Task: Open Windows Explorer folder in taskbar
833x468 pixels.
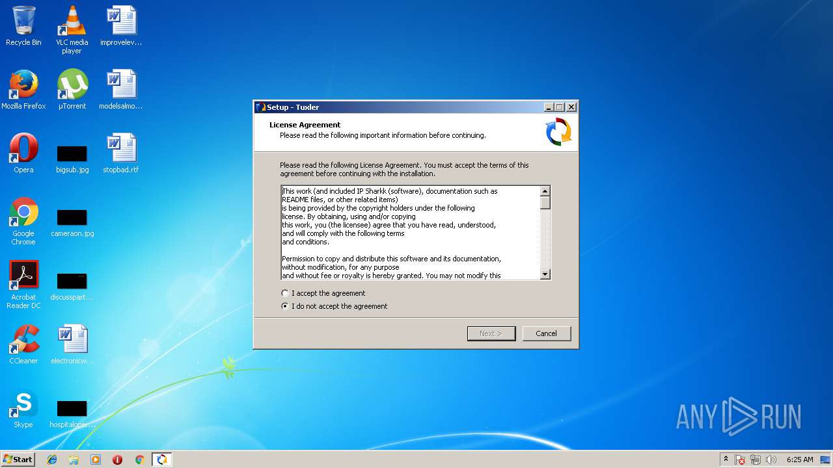Action: coord(74,460)
